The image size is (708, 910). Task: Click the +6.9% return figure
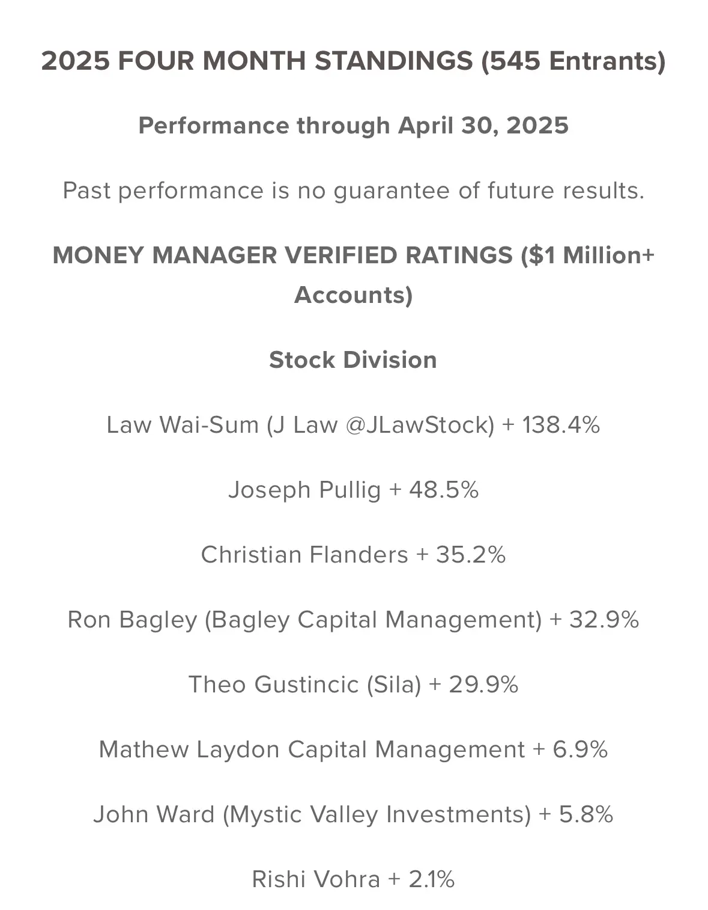pyautogui.click(x=570, y=750)
